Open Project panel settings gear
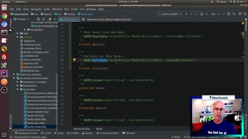 click(x=50, y=19)
